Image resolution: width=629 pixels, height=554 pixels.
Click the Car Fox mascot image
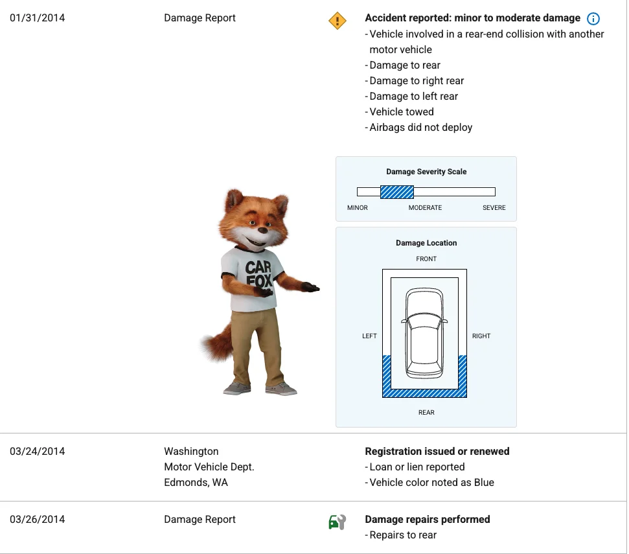click(257, 292)
